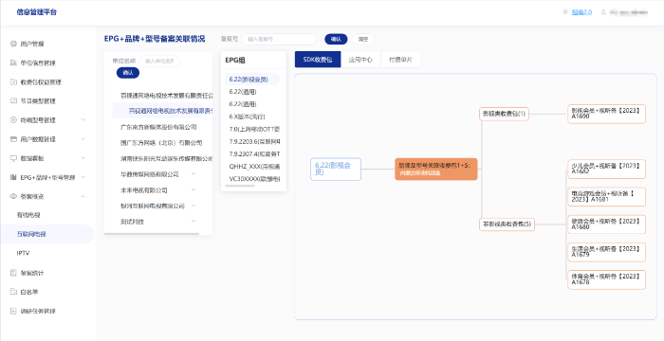Focus the 备案号 input field
The image size is (664, 341).
(x=279, y=39)
